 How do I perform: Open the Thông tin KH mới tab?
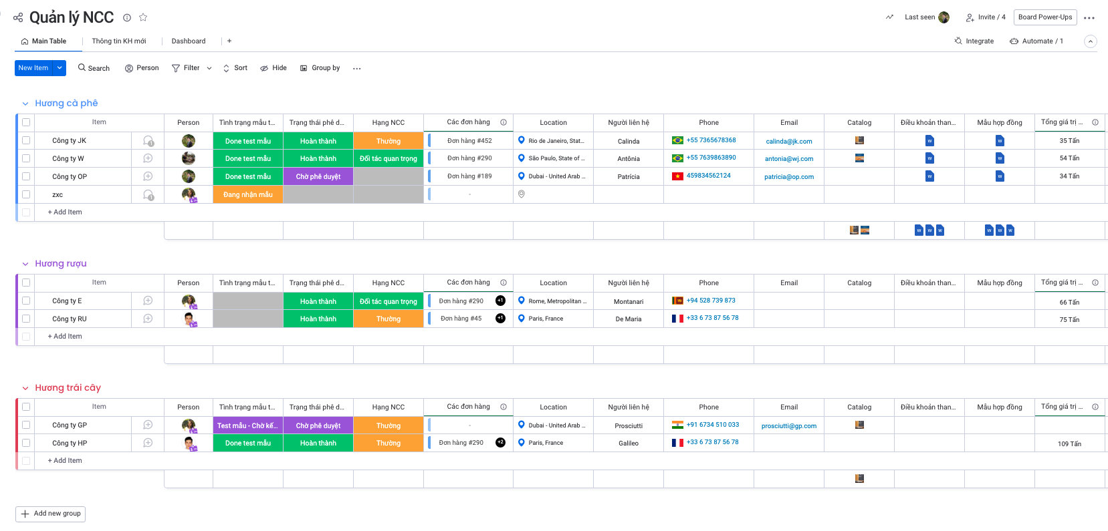pos(119,41)
